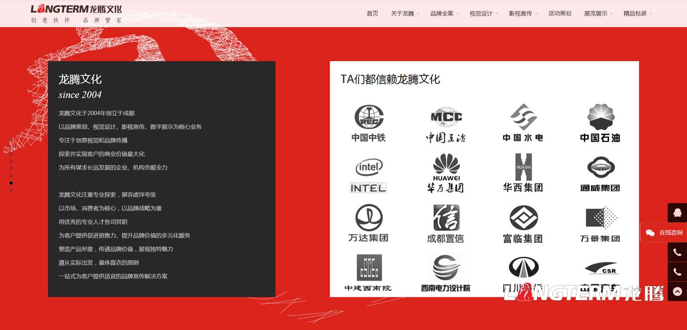Click the 万景集团 client logo

599,224
